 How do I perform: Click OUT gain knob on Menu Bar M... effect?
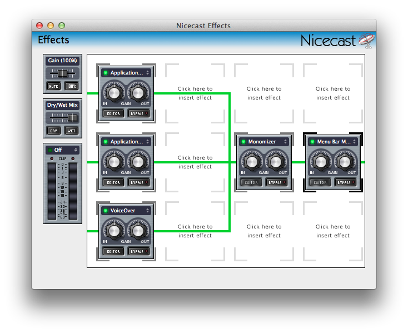(x=345, y=162)
